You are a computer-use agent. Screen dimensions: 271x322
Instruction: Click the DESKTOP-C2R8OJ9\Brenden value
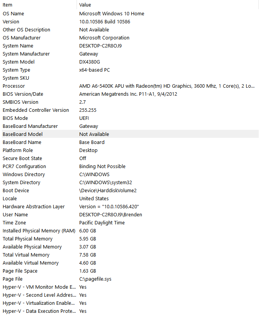tap(111, 214)
